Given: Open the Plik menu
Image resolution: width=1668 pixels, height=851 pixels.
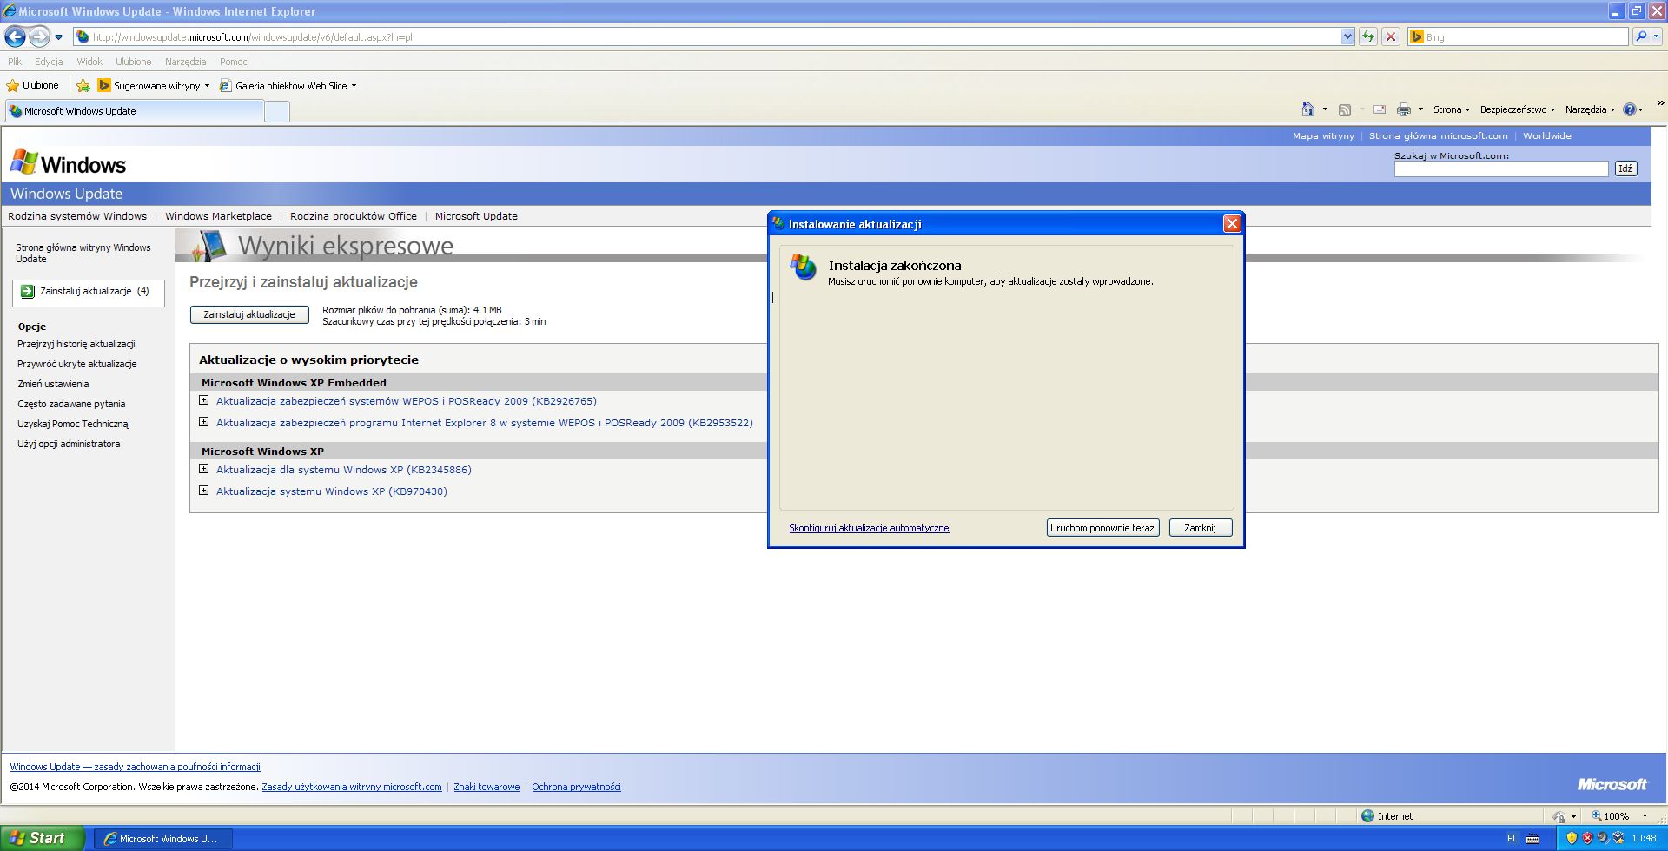Looking at the screenshot, I should pos(15,62).
